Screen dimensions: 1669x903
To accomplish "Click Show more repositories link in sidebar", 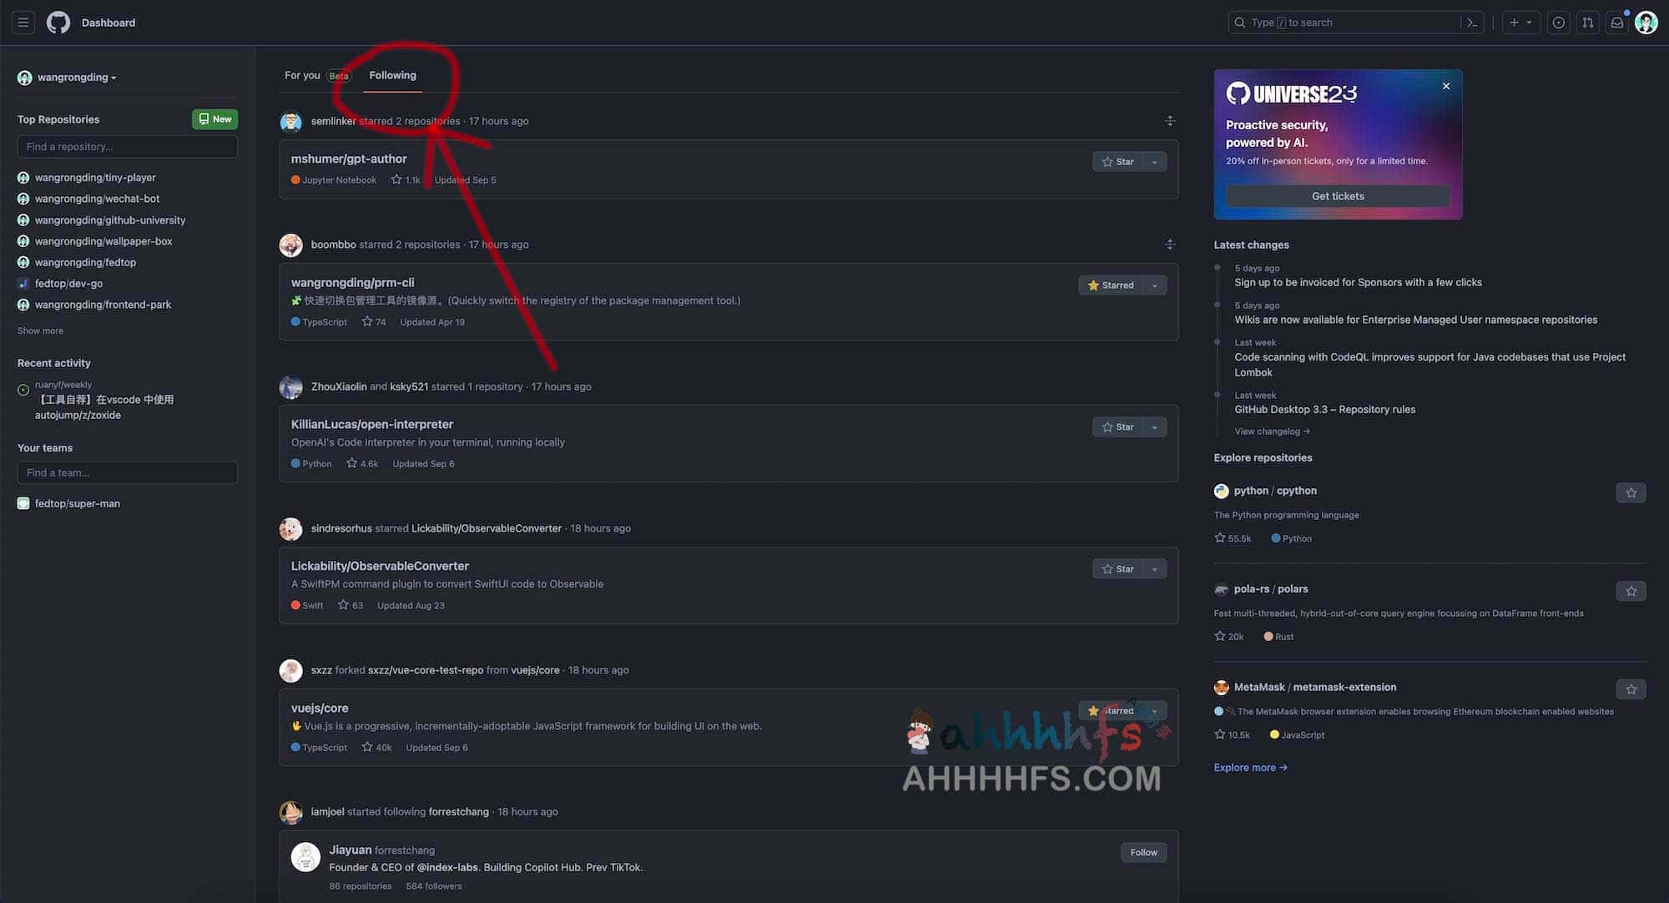I will pos(40,330).
